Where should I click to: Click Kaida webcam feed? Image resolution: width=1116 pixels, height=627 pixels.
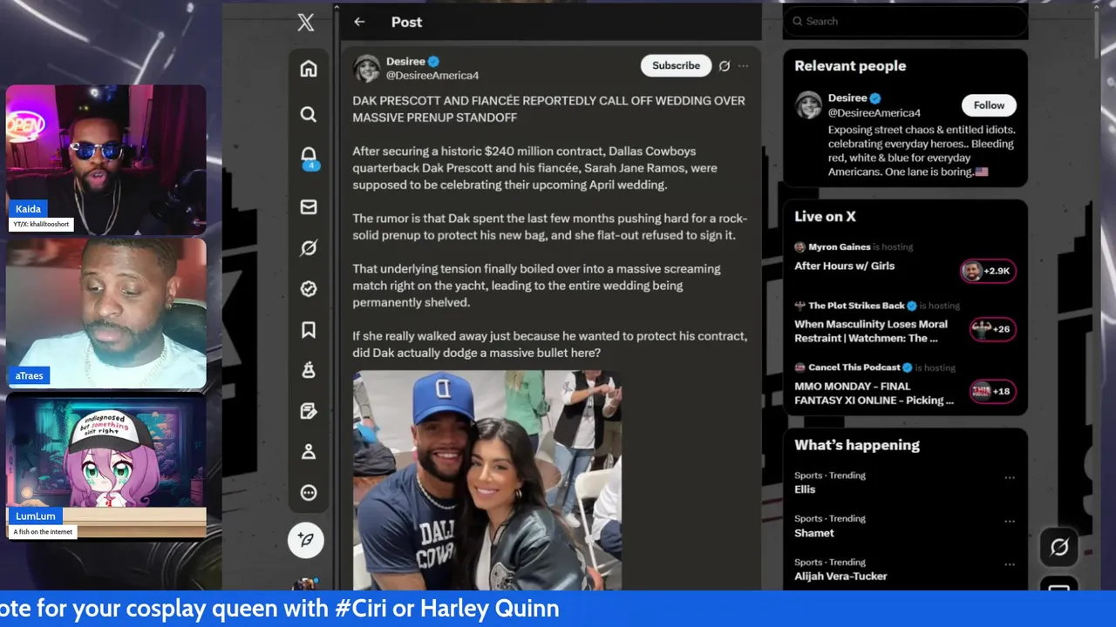(106, 159)
